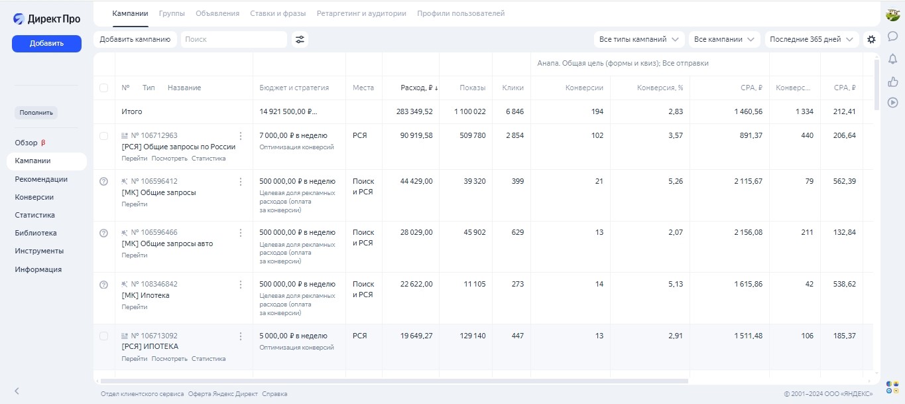Image resolution: width=905 pixels, height=404 pixels.
Task: Open table column settings gear
Action: click(871, 40)
